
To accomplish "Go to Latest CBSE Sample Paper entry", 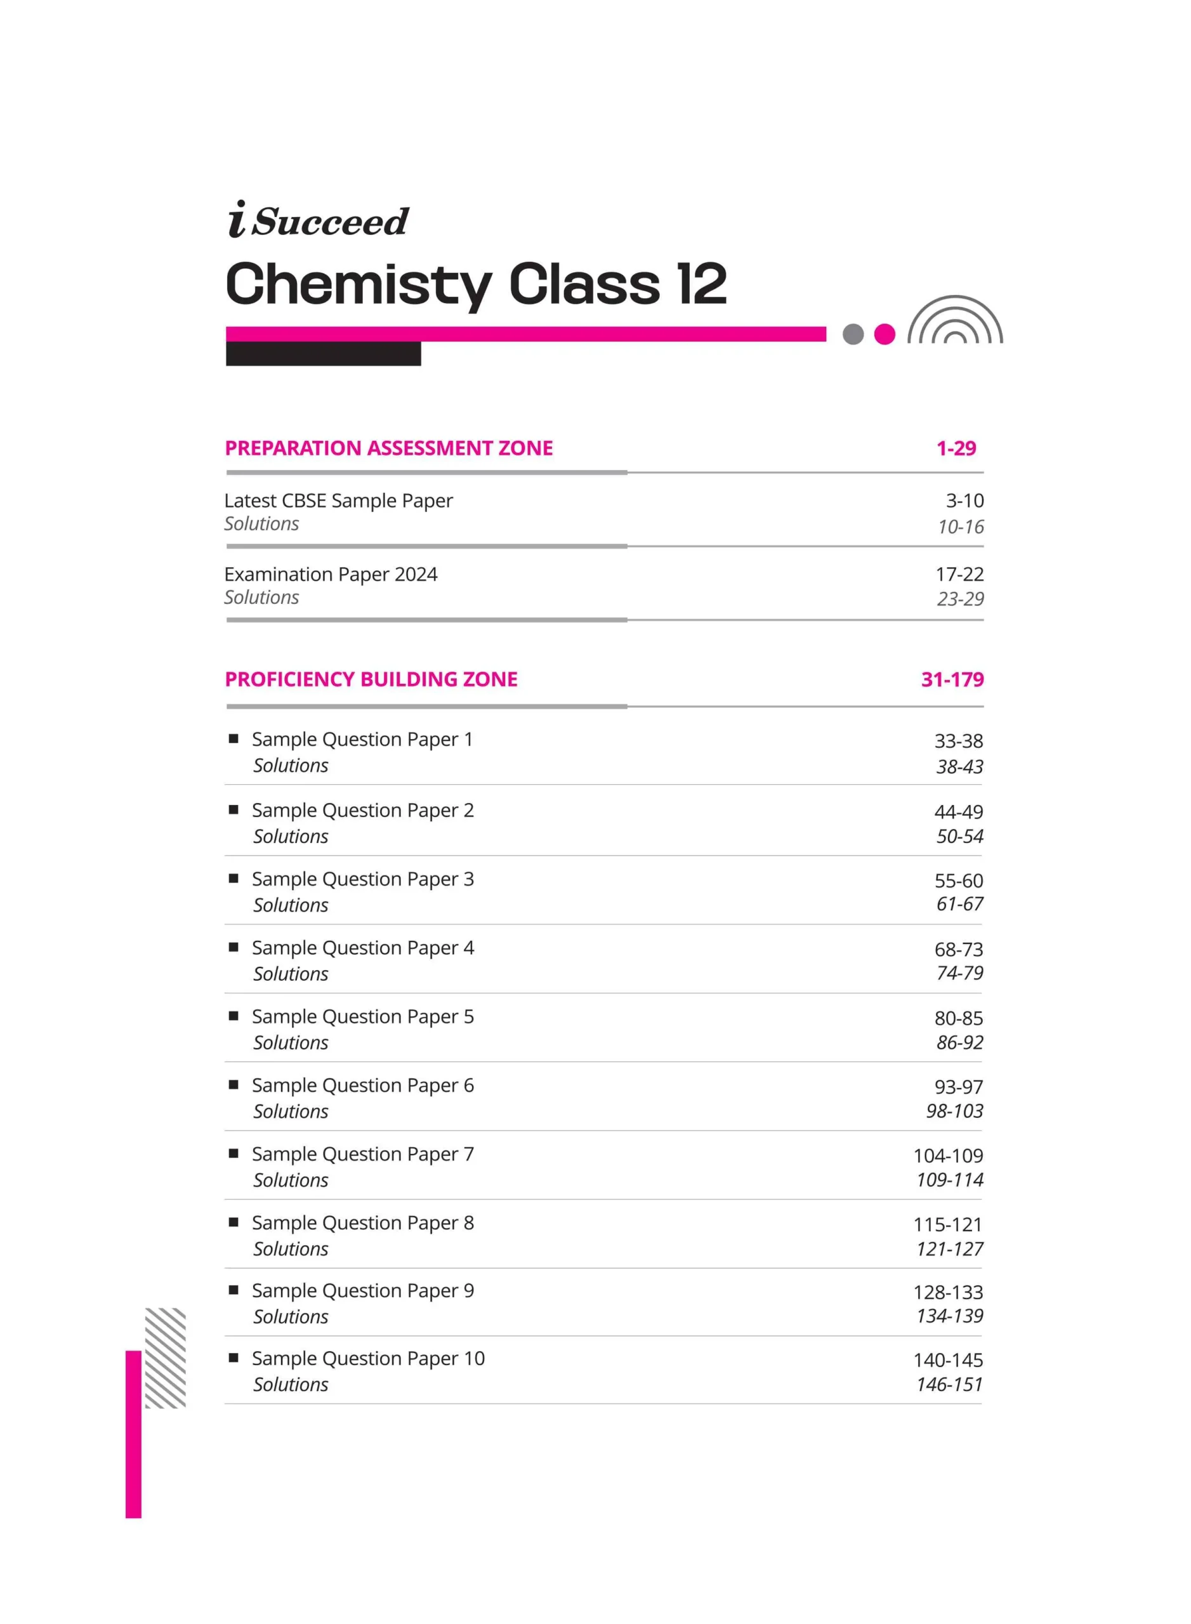I will [338, 501].
